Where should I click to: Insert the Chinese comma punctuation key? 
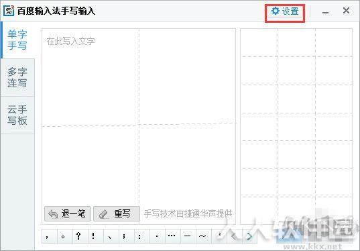pyautogui.click(x=50, y=236)
